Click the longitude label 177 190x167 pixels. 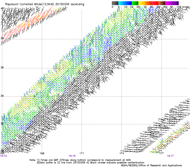tap(161, 153)
